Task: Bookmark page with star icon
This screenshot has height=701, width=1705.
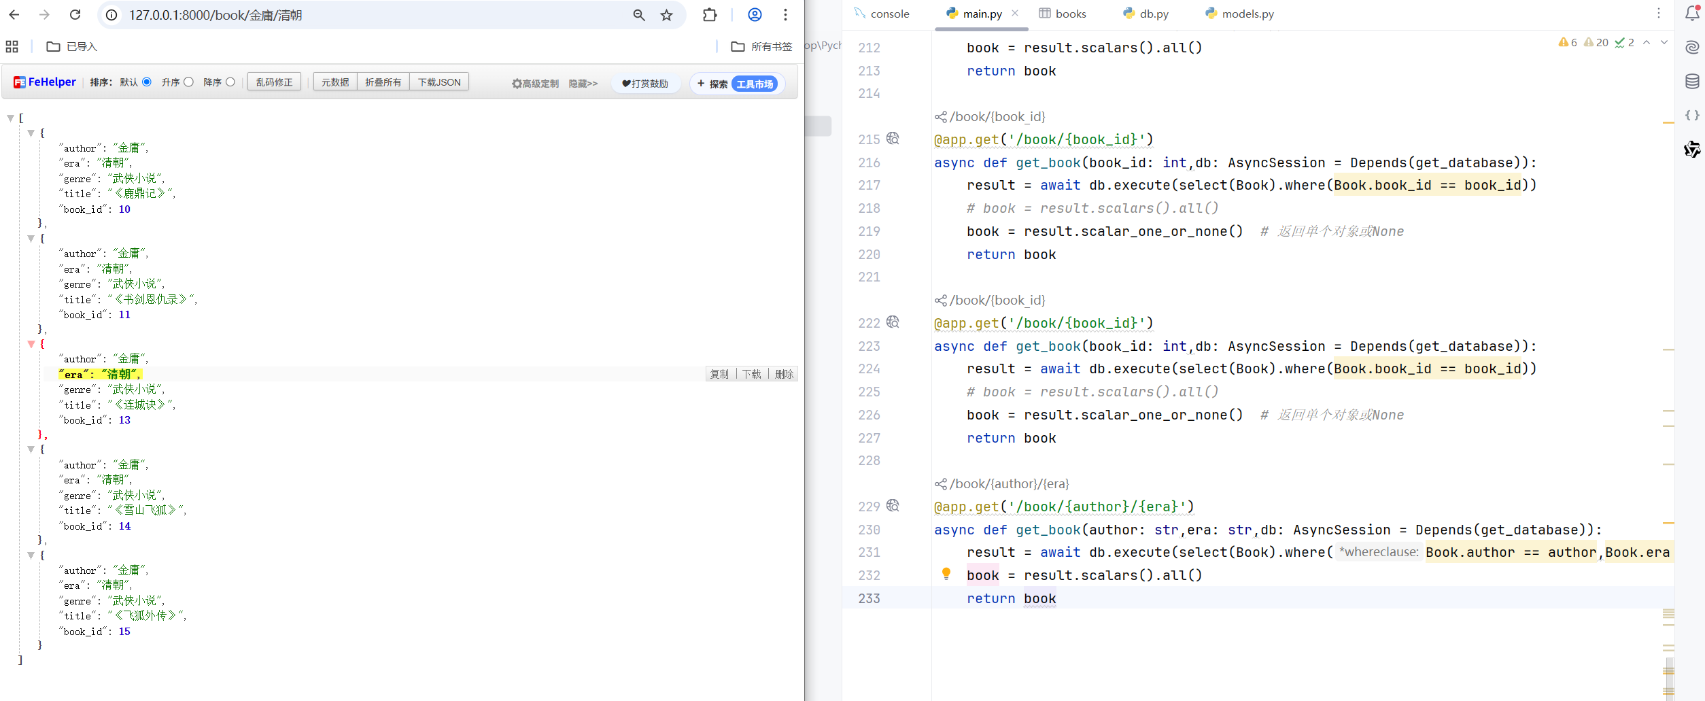Action: point(666,15)
